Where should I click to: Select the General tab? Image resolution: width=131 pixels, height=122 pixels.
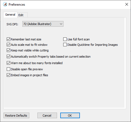pos(10,15)
